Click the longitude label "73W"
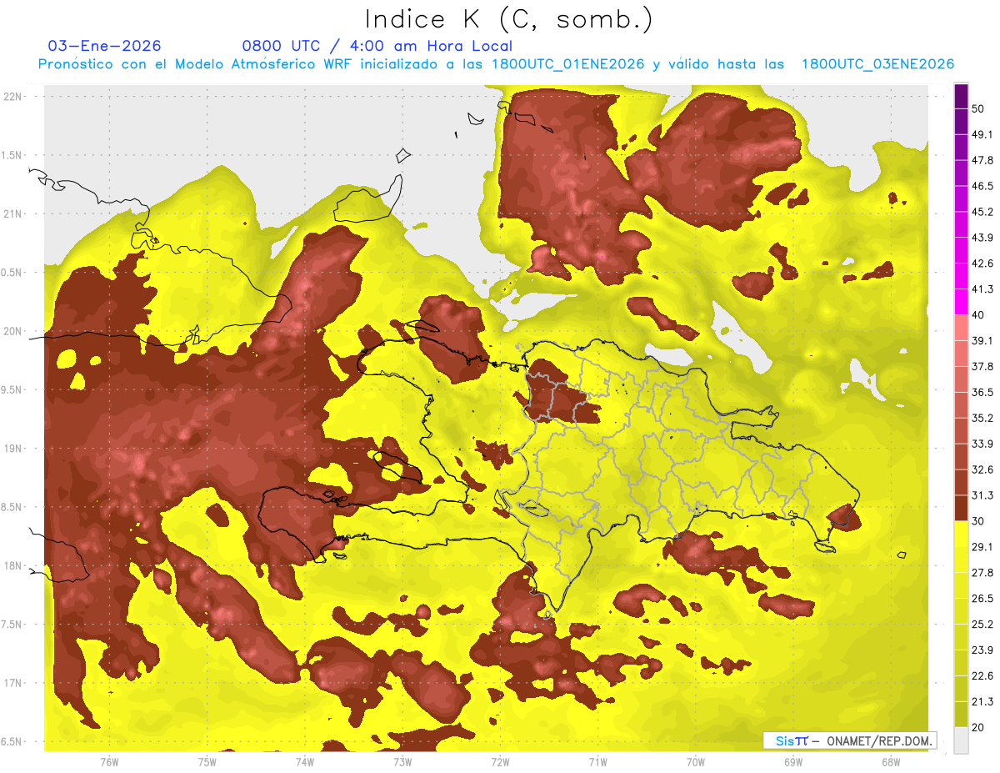The width and height of the screenshot is (1000, 773). (x=402, y=762)
